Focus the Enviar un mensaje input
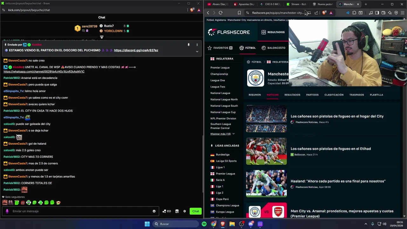407x229 pixels. 81,211
